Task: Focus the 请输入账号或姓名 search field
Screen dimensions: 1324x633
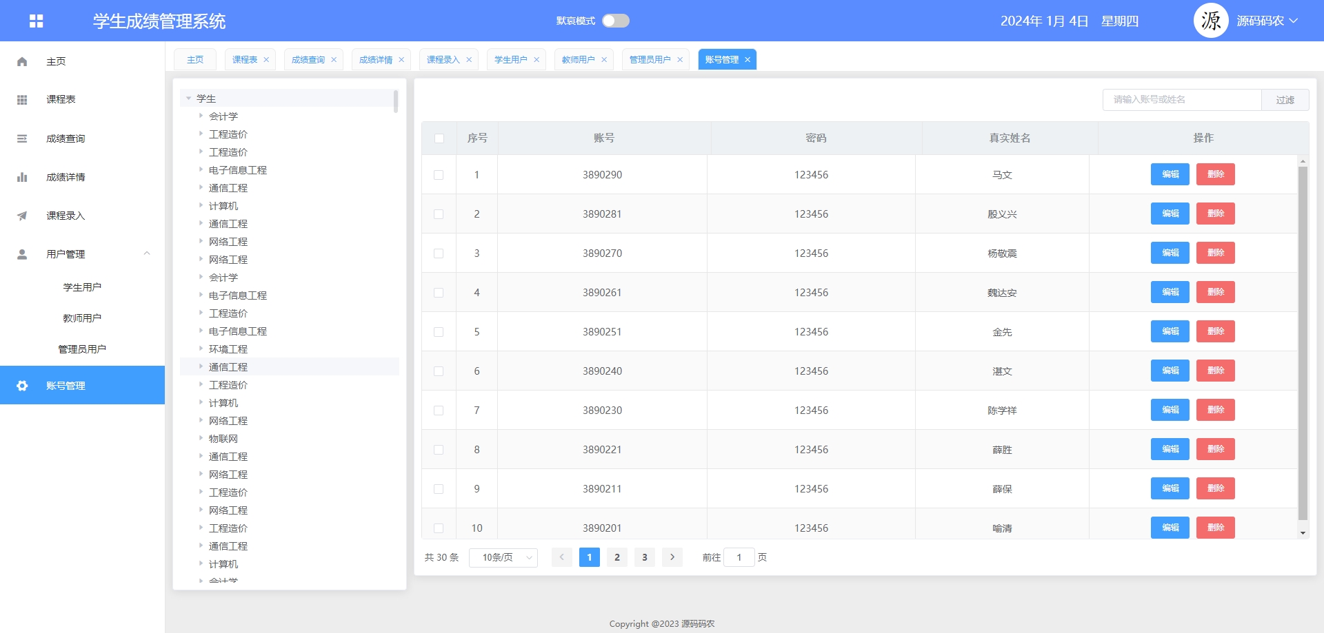Action: [1182, 100]
